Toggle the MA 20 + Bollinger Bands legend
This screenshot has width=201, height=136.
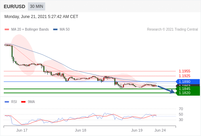(27, 30)
